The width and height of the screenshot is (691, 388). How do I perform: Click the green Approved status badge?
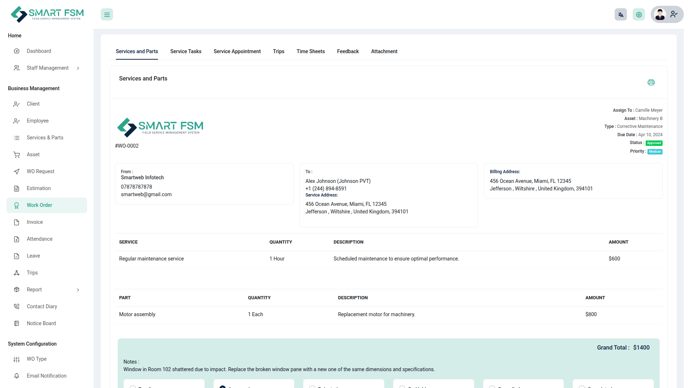tap(654, 143)
